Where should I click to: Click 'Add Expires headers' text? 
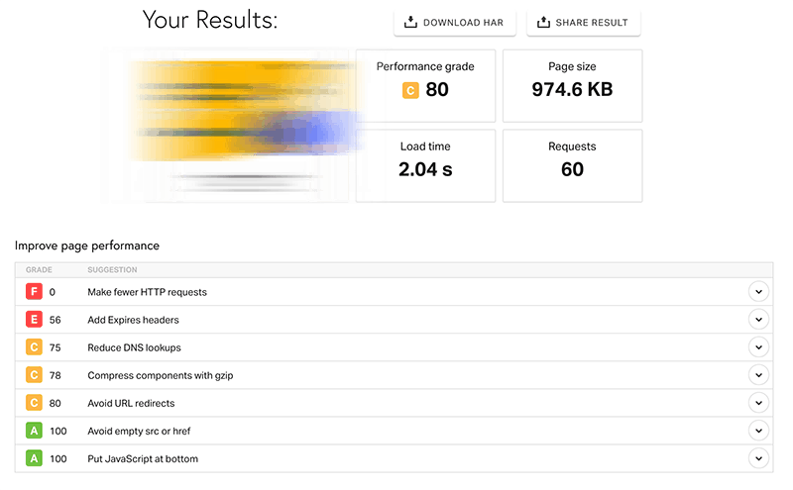[x=133, y=320]
